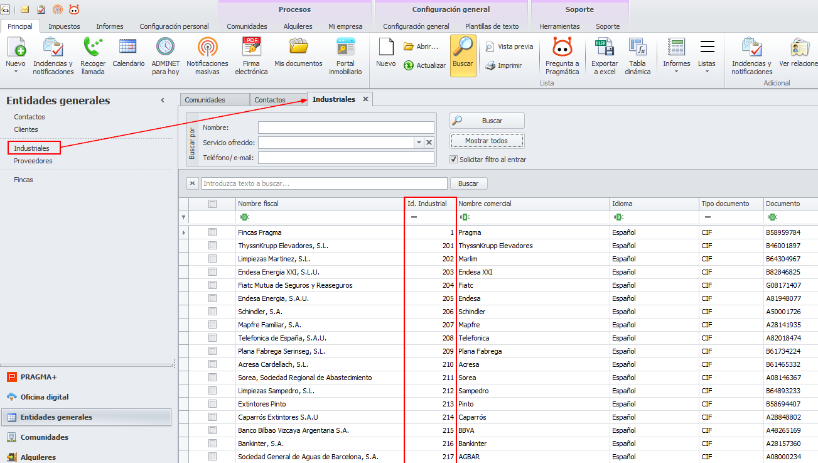818x463 pixels.
Task: Click the Teléfono/ e-mail input field
Action: click(346, 158)
